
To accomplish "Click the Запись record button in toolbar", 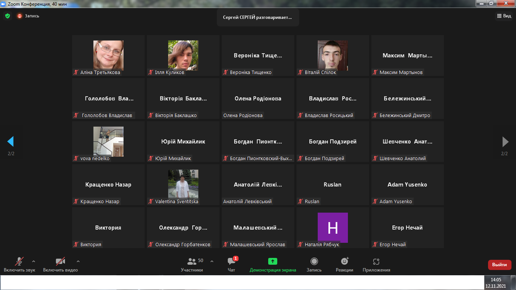I will (314, 264).
